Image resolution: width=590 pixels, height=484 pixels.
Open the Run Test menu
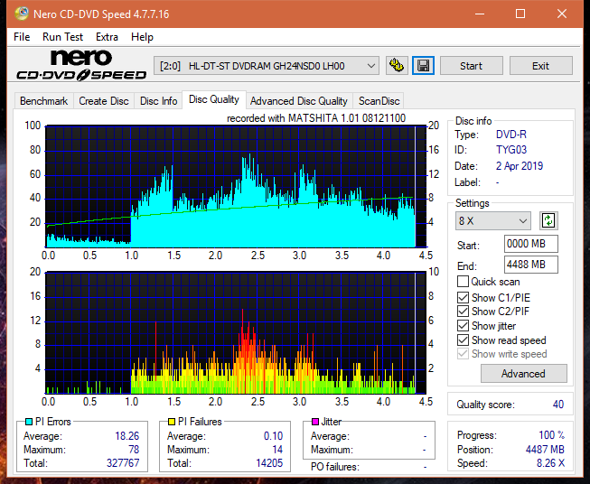(x=62, y=37)
